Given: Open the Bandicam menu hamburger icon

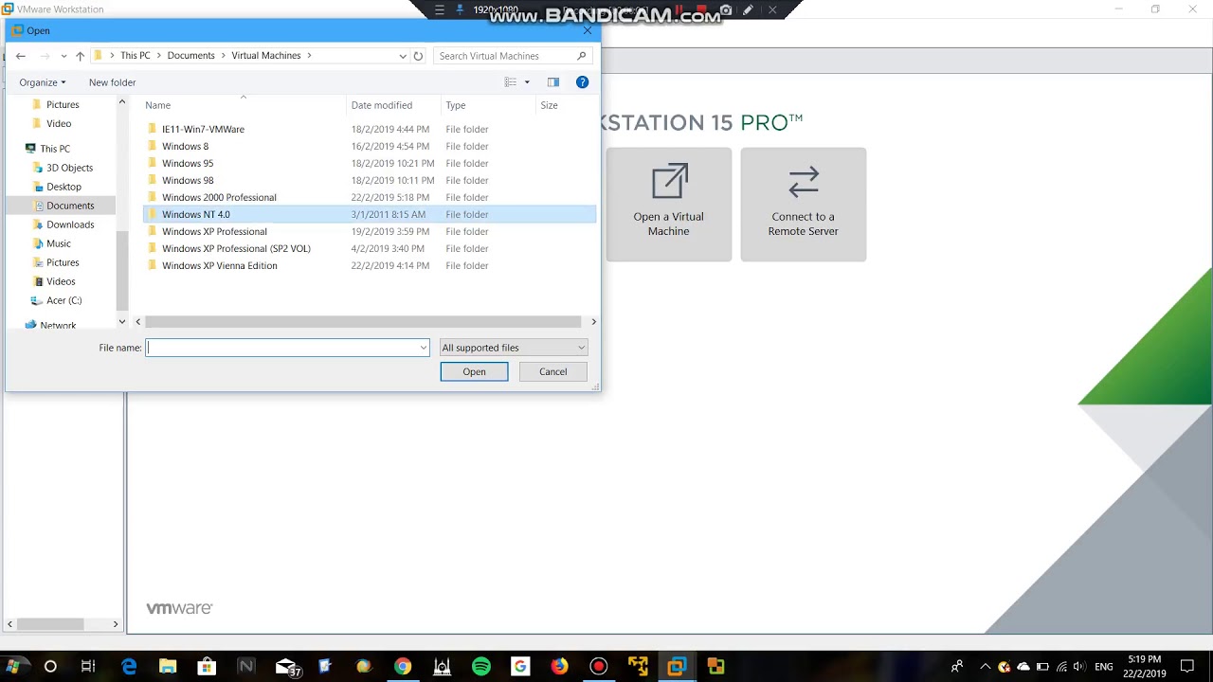Looking at the screenshot, I should click(x=439, y=10).
